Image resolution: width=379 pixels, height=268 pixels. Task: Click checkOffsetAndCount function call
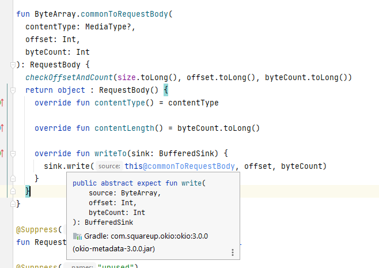pos(69,77)
